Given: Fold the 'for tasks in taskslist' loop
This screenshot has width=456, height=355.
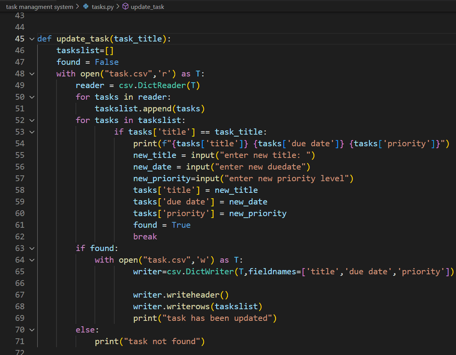Looking at the screenshot, I should [x=32, y=120].
